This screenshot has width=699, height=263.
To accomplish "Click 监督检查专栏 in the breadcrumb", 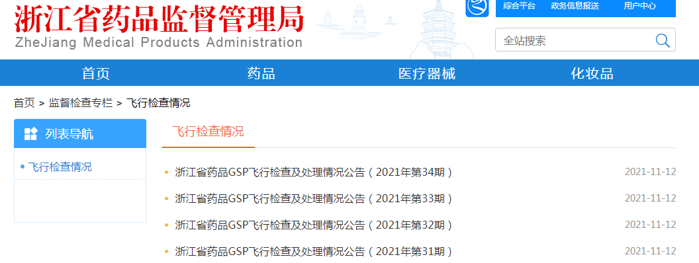I will [x=81, y=103].
